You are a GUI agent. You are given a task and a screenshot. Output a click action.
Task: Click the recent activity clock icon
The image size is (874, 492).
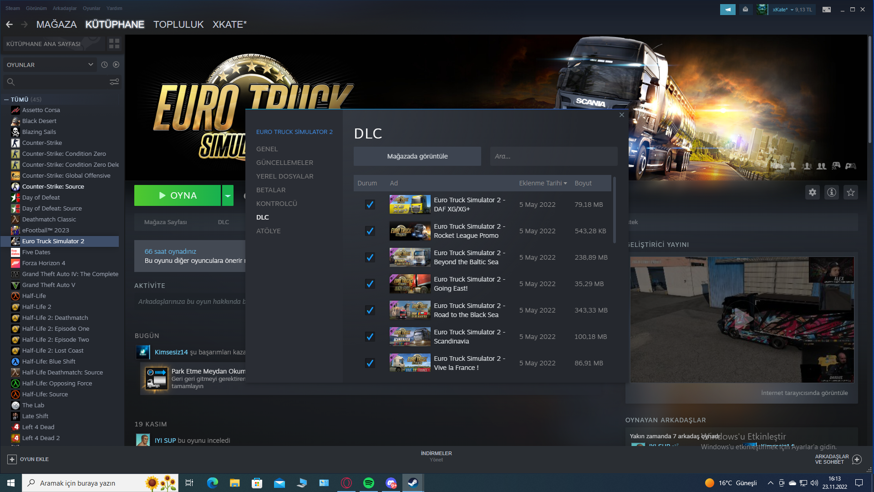click(104, 65)
